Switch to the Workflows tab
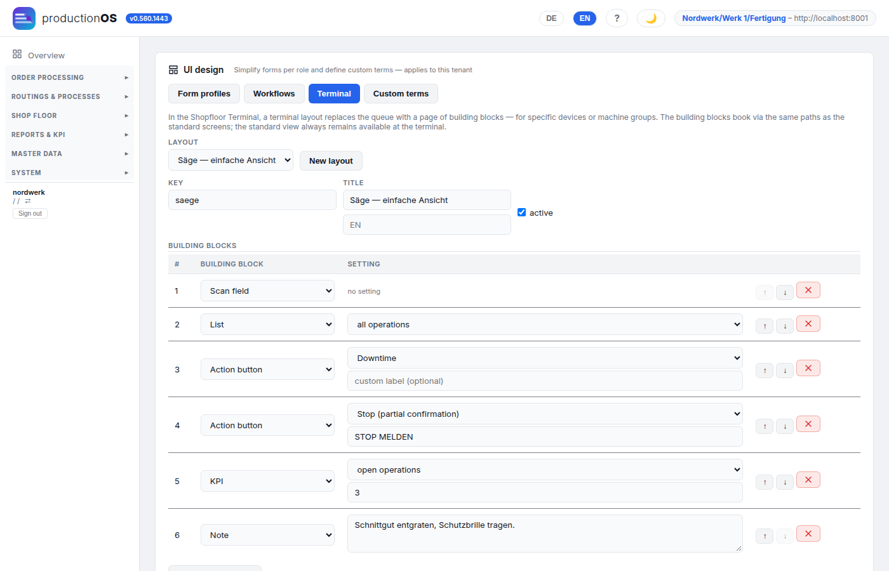Screen dimensions: 889x571 tap(274, 93)
